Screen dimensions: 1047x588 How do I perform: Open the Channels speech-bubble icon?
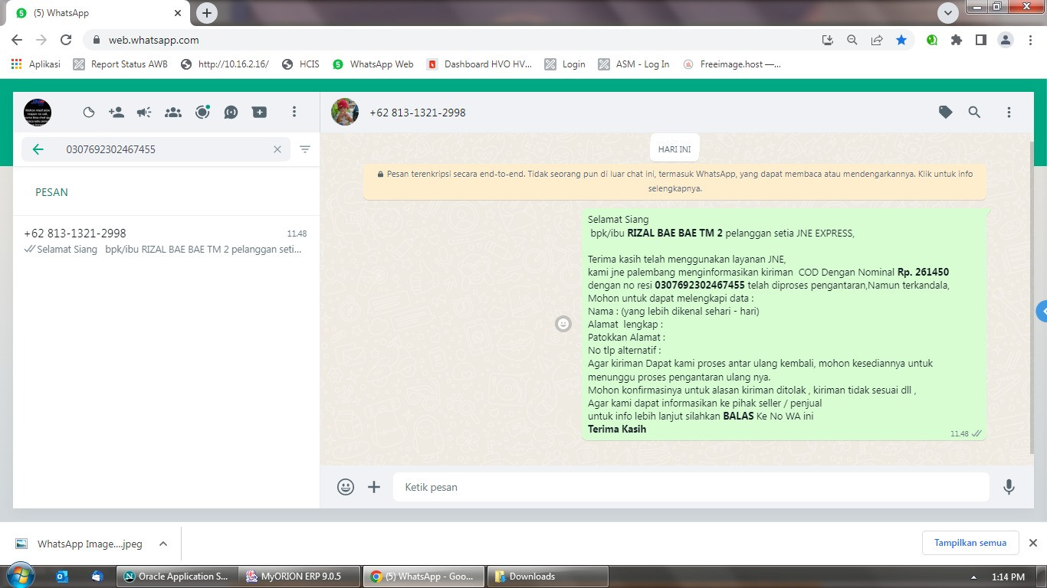(x=231, y=113)
